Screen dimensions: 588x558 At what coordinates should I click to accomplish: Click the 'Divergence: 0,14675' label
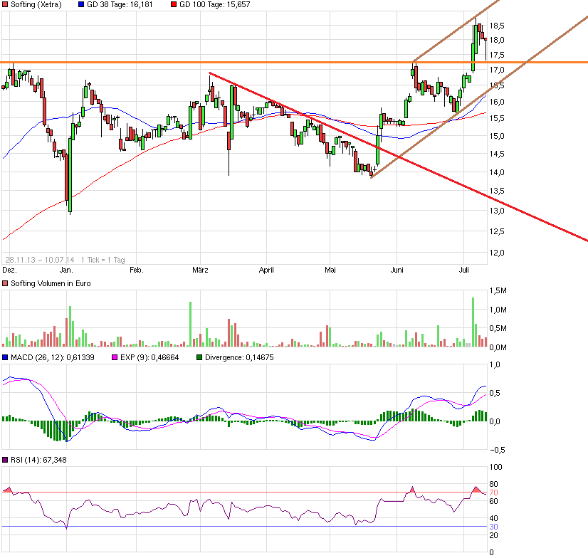[239, 357]
